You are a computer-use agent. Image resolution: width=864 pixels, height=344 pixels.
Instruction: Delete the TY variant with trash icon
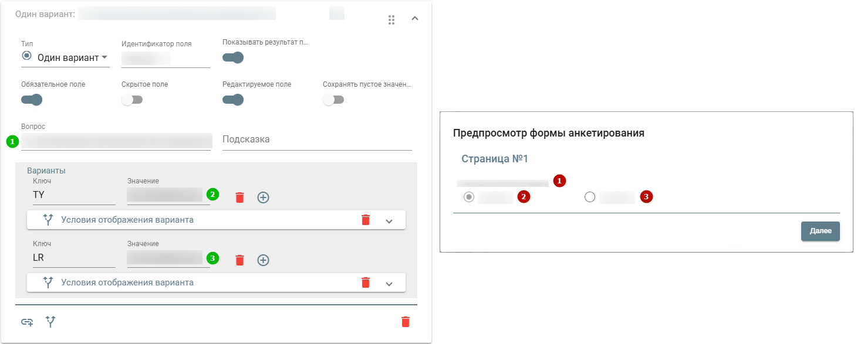tap(239, 197)
